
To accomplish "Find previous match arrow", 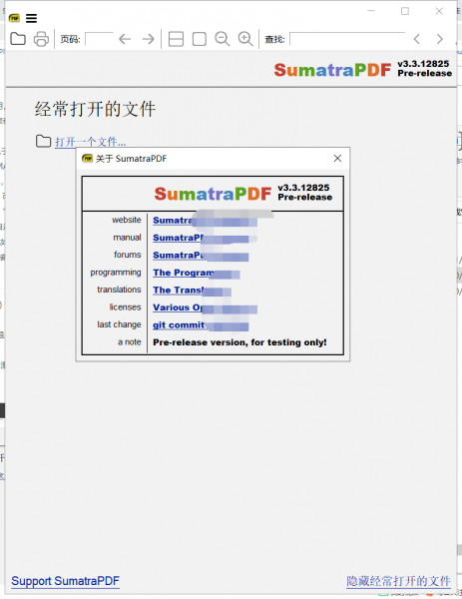I will tap(417, 39).
